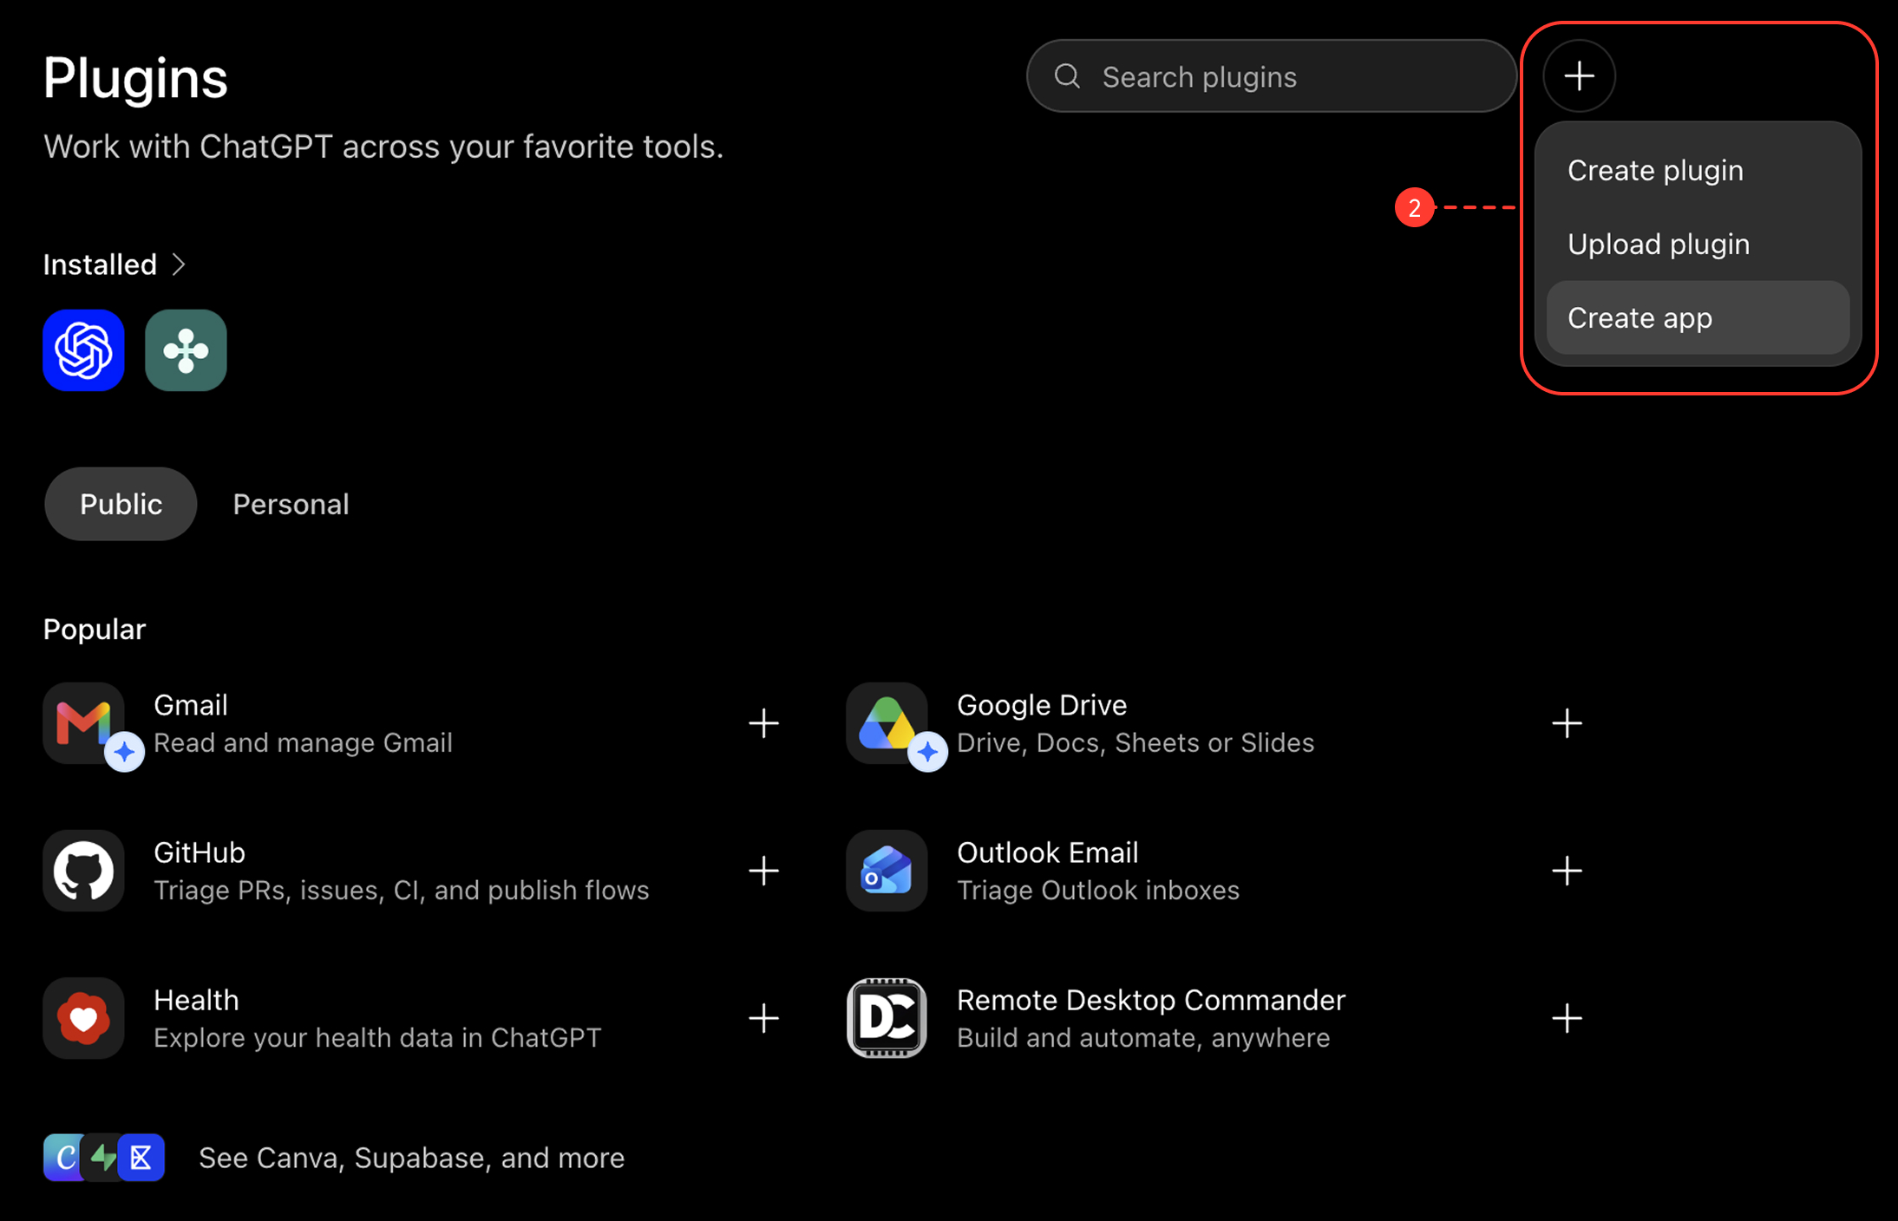Choose Create plugin from the menu
This screenshot has height=1221, width=1898.
1698,171
